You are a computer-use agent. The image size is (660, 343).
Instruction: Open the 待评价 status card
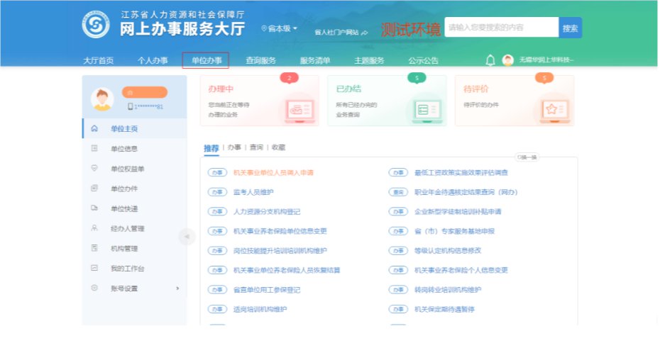click(x=514, y=101)
